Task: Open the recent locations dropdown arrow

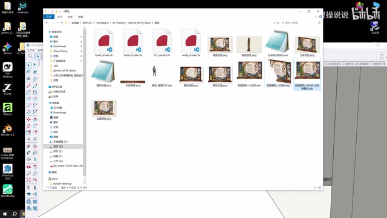Action: (x=57, y=23)
